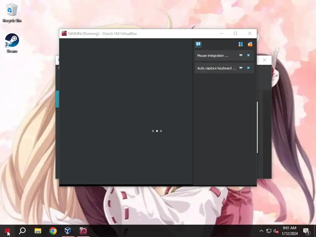Switch to VirtualBox Manager taskbar icon

68,231
